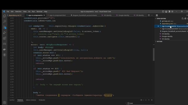
Task: Create new untitled file in Open Editors
Action: [x=182, y=18]
